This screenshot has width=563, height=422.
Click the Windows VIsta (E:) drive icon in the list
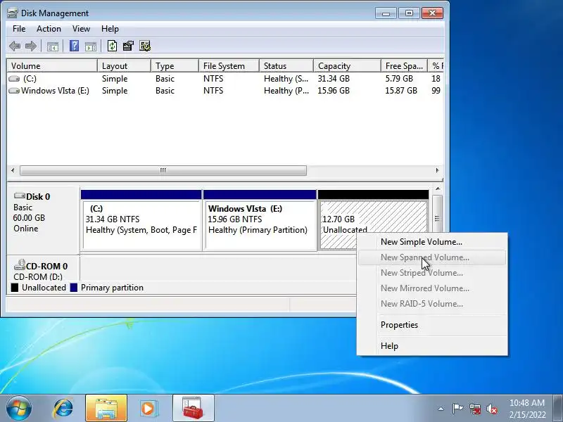point(14,91)
